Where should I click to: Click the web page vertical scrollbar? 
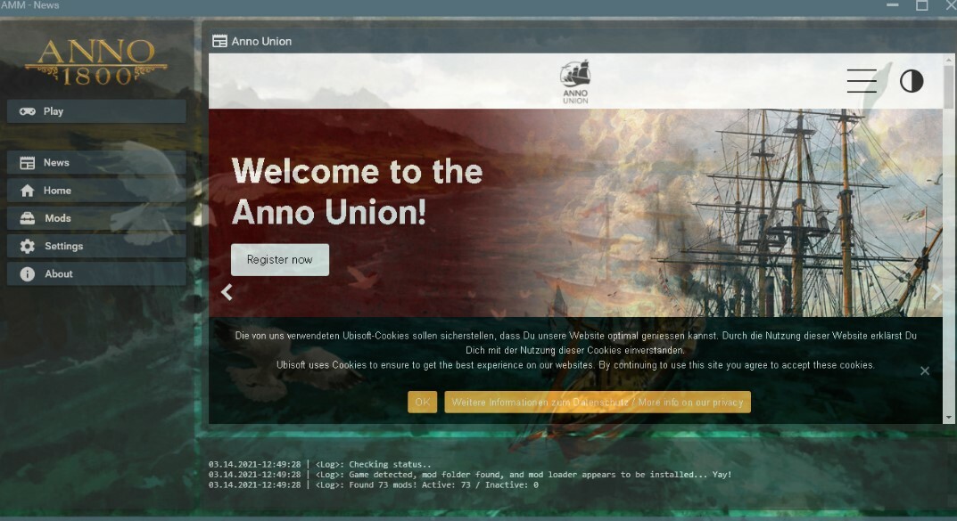[x=948, y=88]
